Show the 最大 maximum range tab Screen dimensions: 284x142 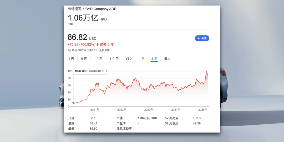(x=167, y=59)
